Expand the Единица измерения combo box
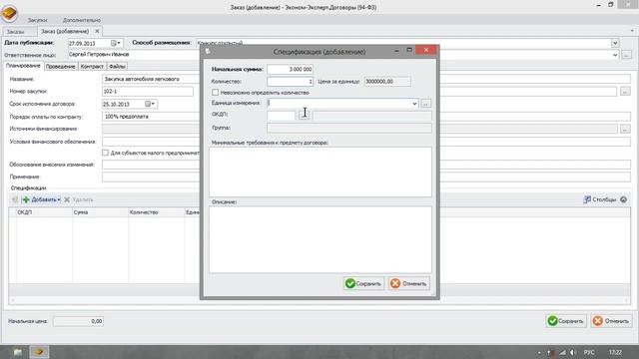 click(414, 104)
